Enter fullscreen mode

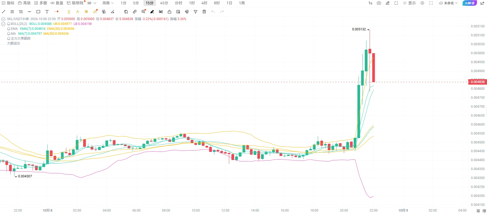431,3
